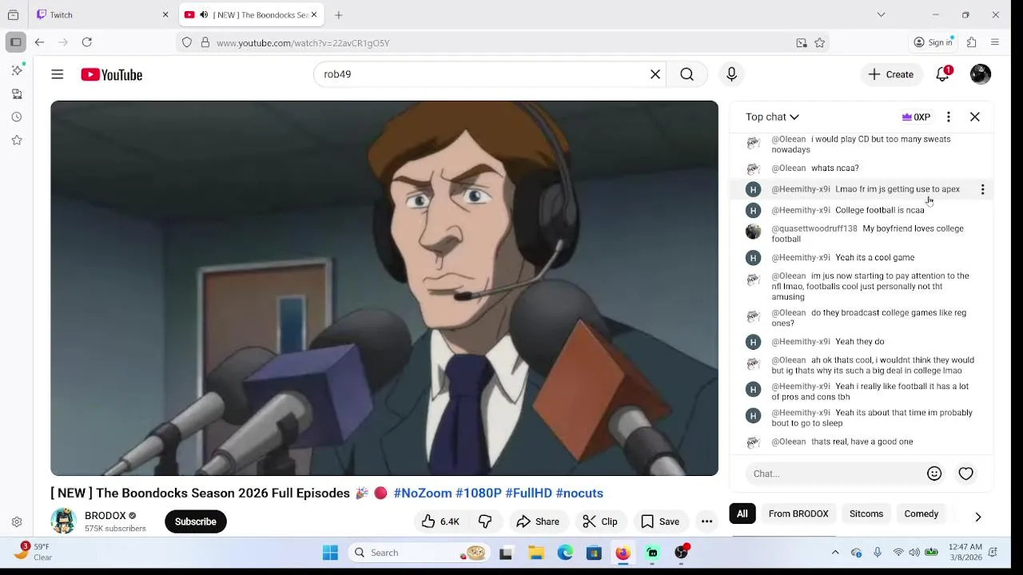The width and height of the screenshot is (1023, 575).
Task: Open Firefox AI chatbot sidebar icon
Action: 17,70
